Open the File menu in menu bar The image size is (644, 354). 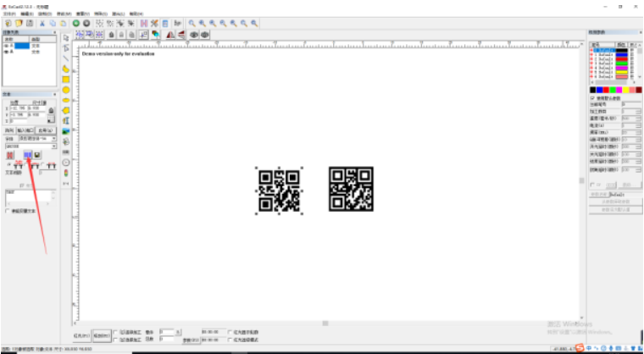coord(9,13)
